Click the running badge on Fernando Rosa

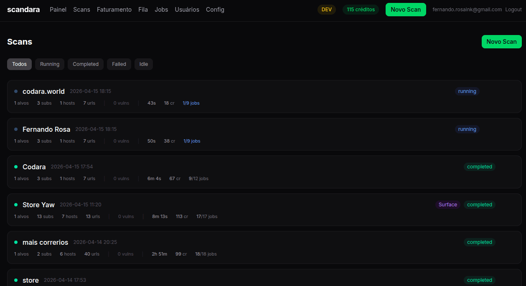[467, 129]
